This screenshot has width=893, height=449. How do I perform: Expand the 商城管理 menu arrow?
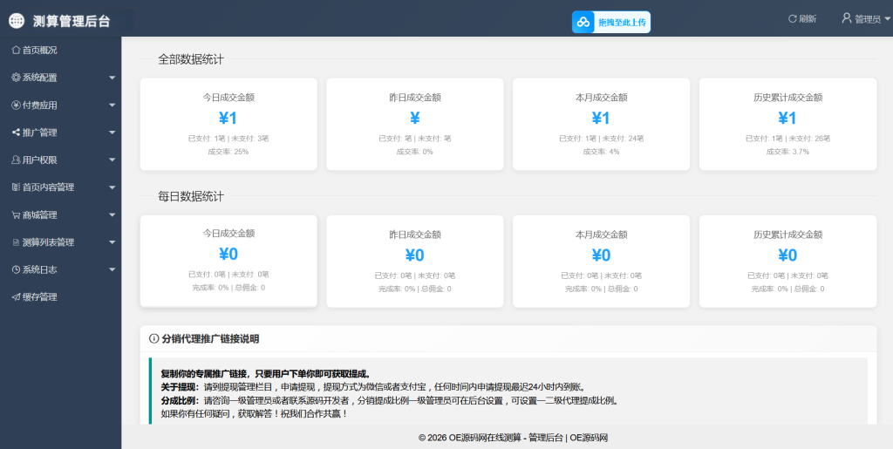point(112,215)
